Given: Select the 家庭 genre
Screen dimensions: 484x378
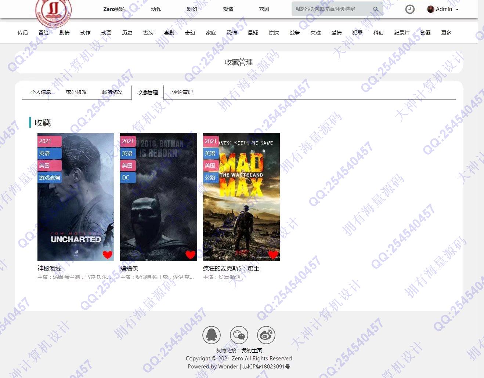Looking at the screenshot, I should point(211,33).
